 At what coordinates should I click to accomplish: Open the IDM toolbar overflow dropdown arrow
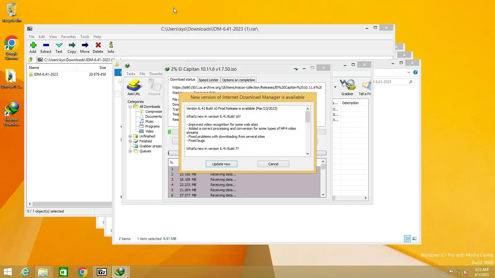[x=335, y=87]
